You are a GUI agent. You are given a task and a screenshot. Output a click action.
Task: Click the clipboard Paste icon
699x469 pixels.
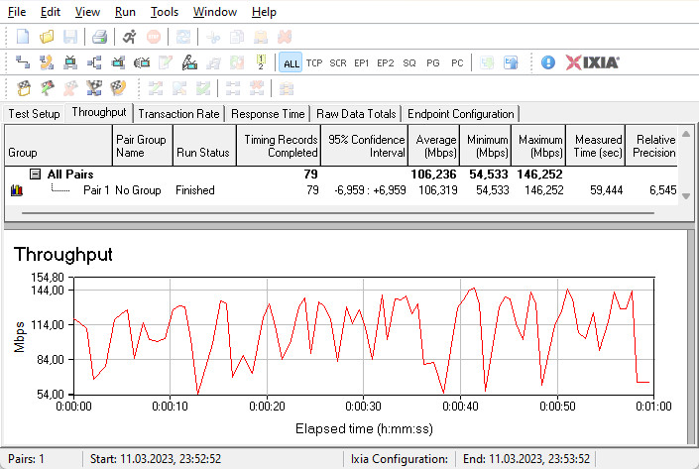tap(261, 37)
